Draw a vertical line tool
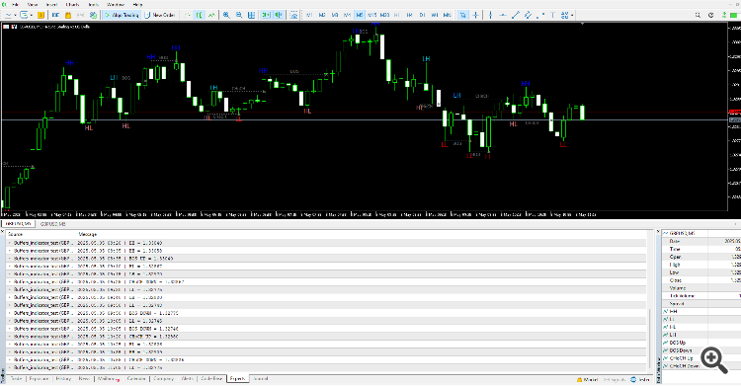Viewport: 741px width, 386px height. tap(490, 15)
